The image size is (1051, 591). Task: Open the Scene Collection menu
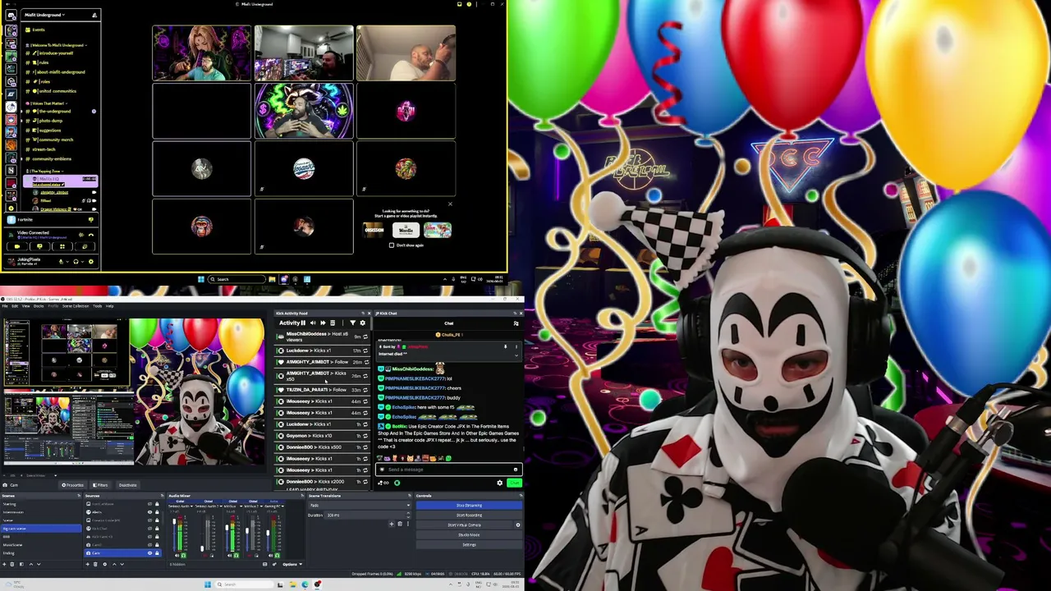point(76,306)
